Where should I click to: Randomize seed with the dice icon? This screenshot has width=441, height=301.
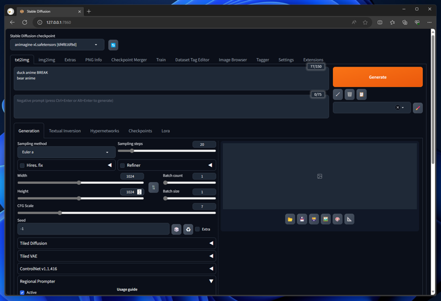pyautogui.click(x=176, y=229)
